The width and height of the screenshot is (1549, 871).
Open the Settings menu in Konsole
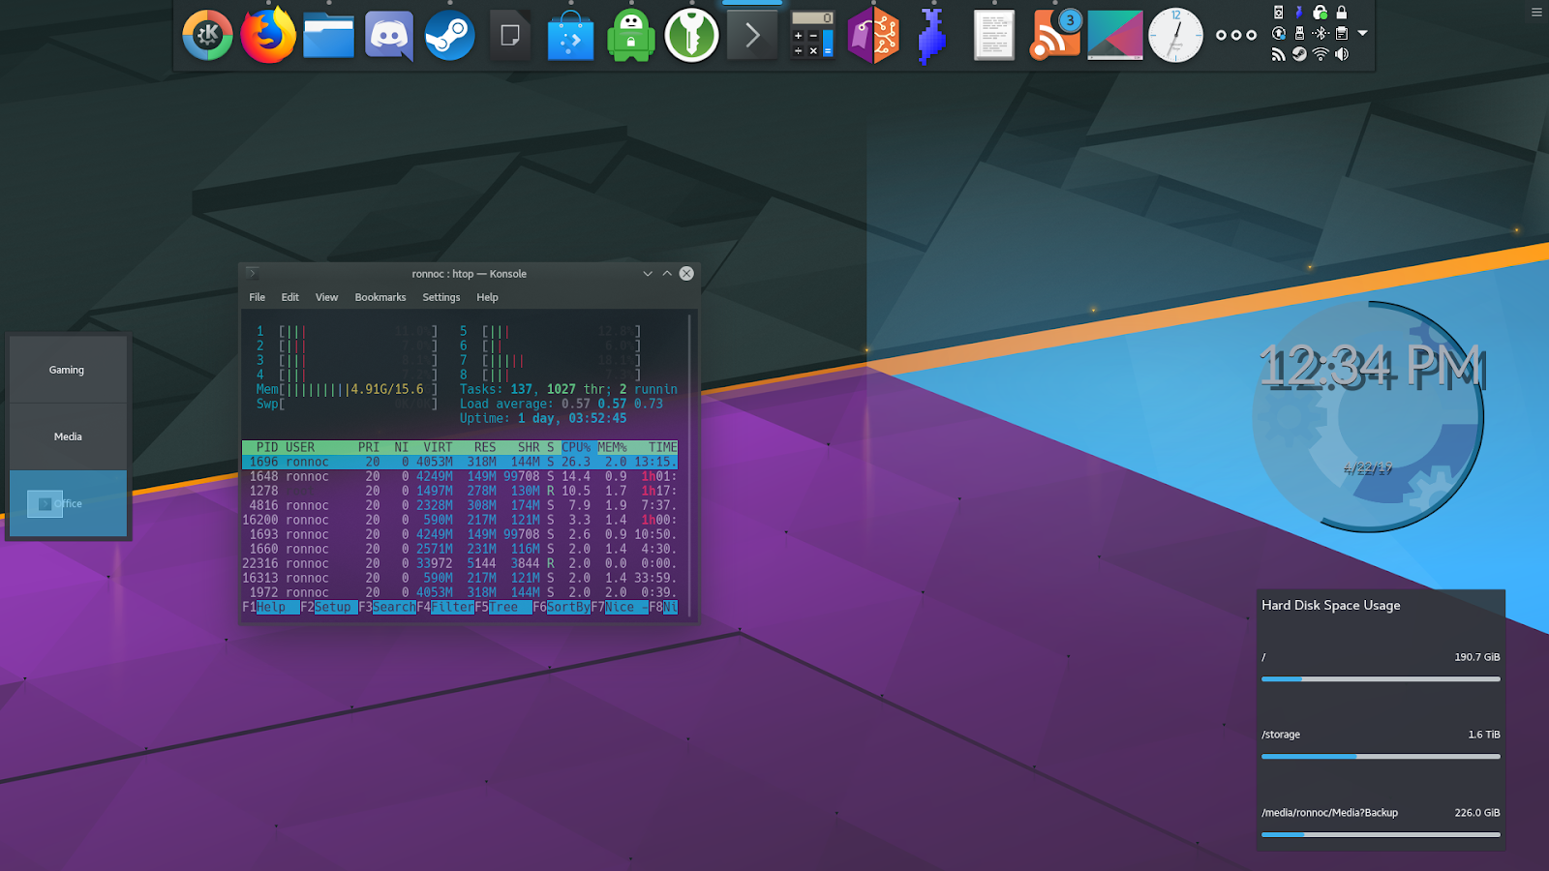coord(440,297)
